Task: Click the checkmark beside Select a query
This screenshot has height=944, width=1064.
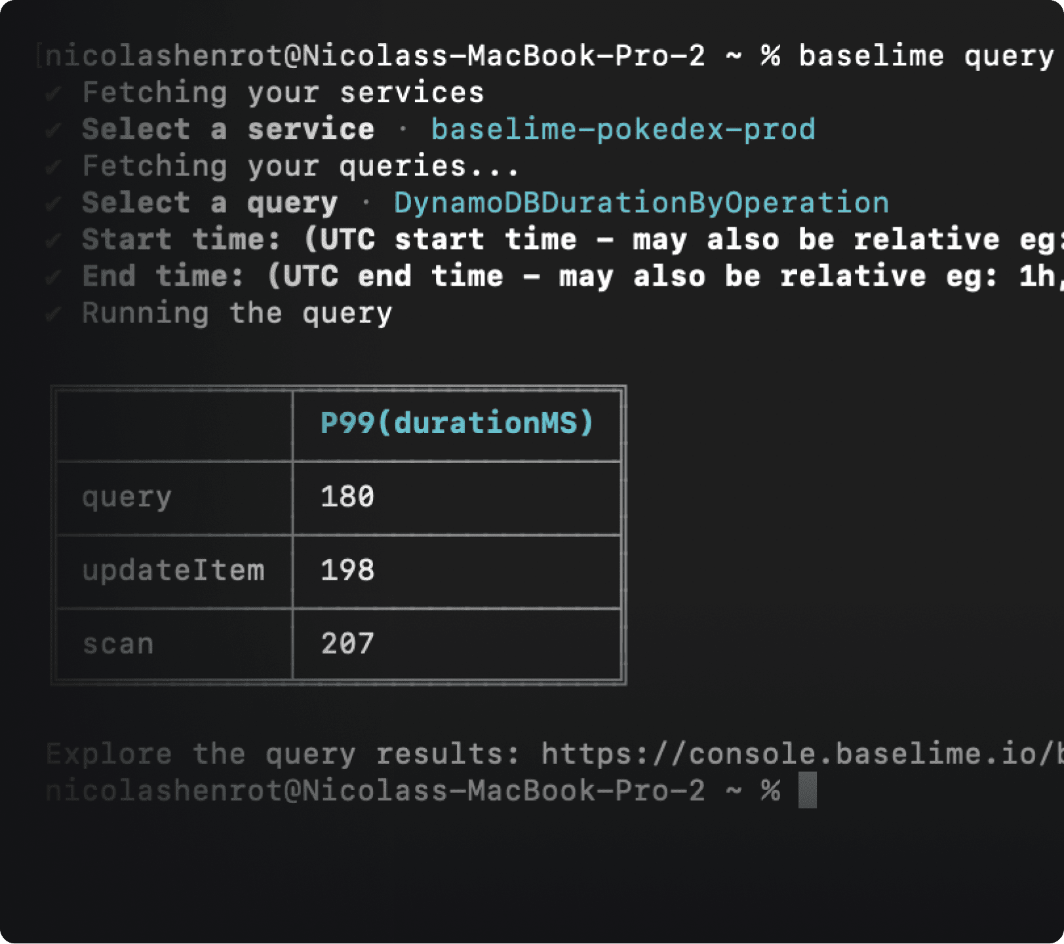Action: pyautogui.click(x=53, y=204)
